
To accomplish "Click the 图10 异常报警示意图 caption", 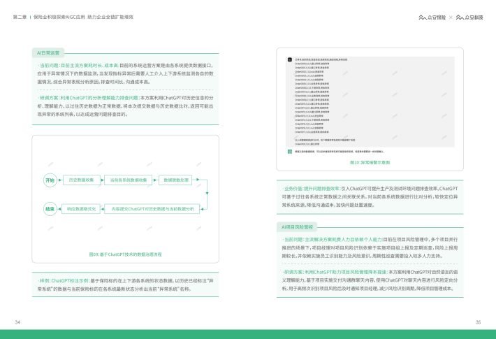I will 370,162.
